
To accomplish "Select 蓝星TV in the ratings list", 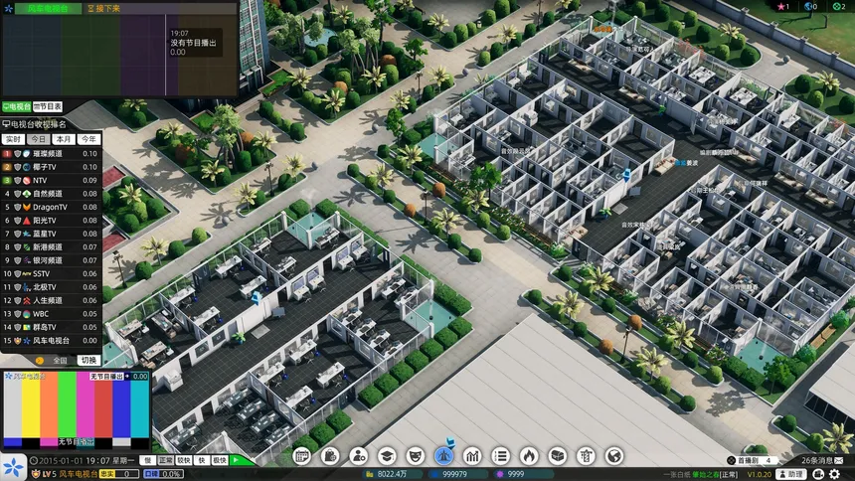I will (51, 234).
